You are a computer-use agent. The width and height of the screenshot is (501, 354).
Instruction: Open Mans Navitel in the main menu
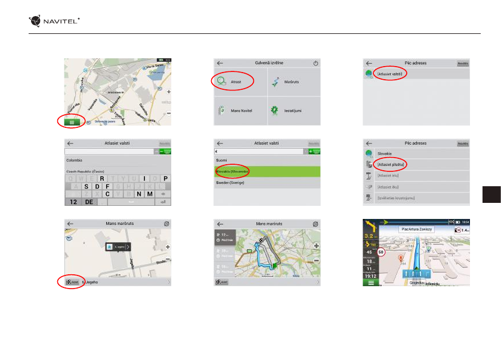click(240, 111)
